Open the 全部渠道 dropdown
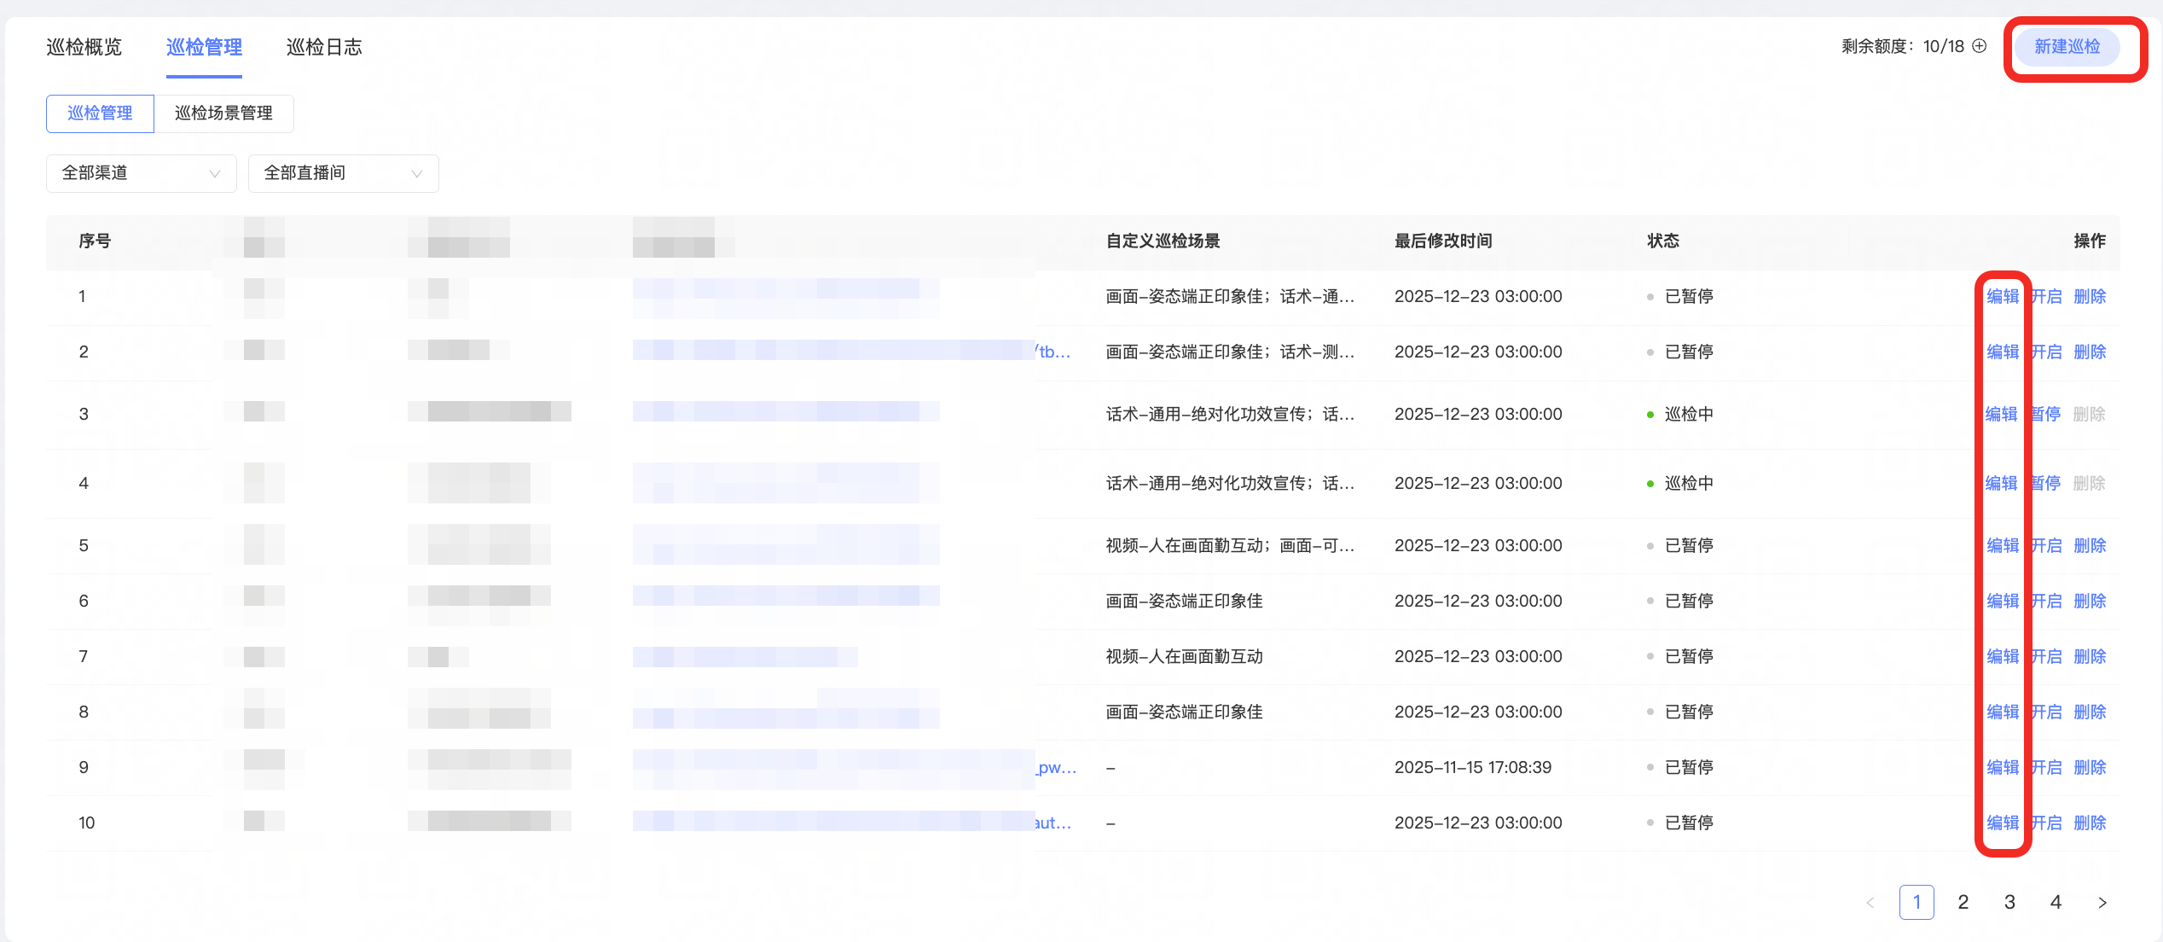This screenshot has width=2163, height=942. coord(141,173)
